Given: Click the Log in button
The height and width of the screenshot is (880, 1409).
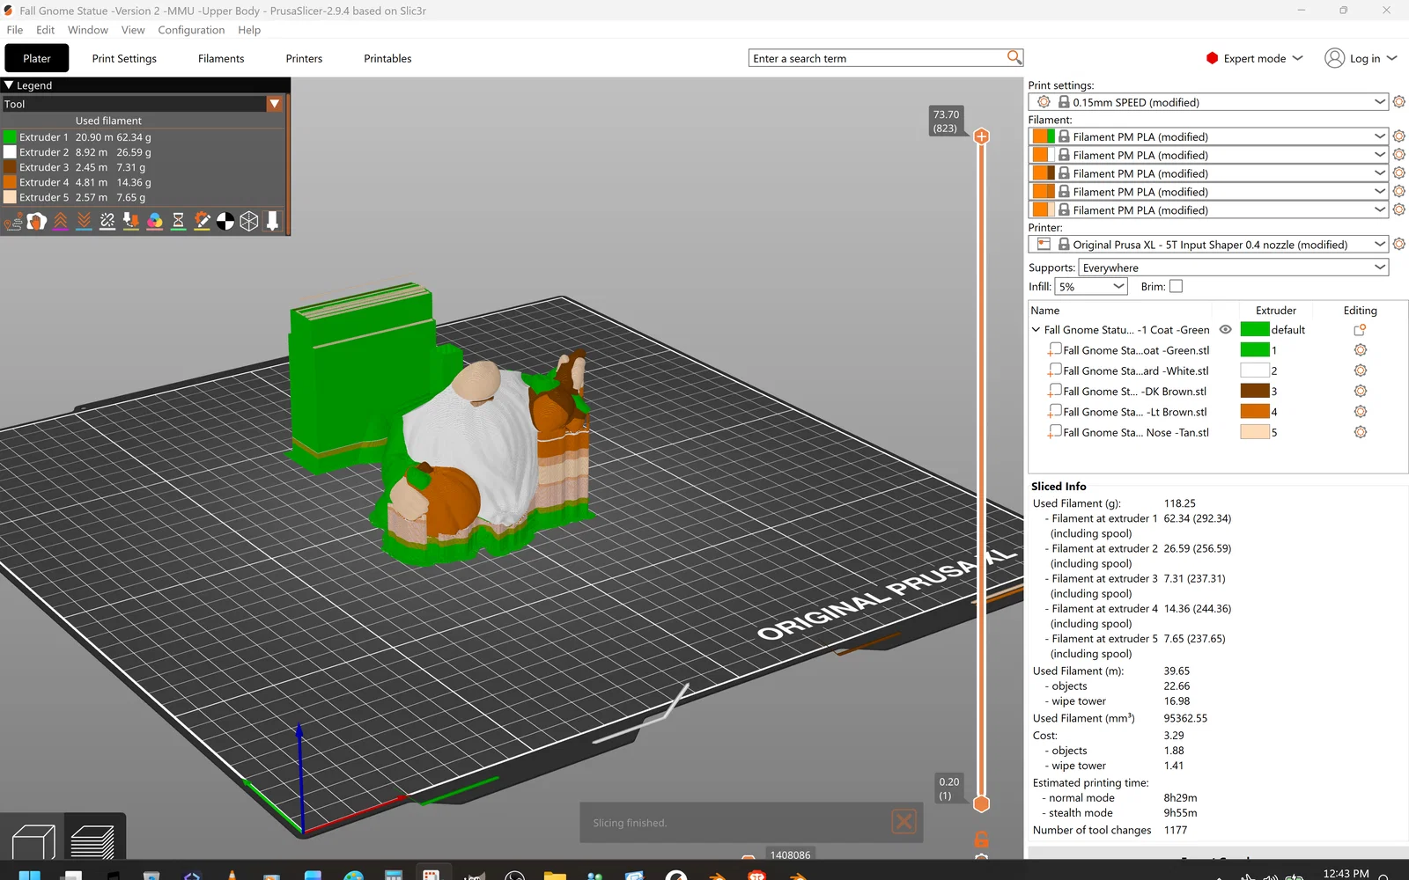Looking at the screenshot, I should (1361, 58).
